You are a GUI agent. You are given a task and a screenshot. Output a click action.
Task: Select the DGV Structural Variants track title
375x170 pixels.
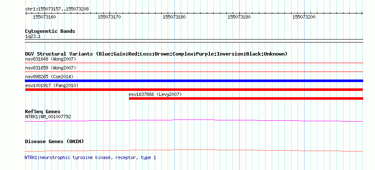[x=156, y=54]
